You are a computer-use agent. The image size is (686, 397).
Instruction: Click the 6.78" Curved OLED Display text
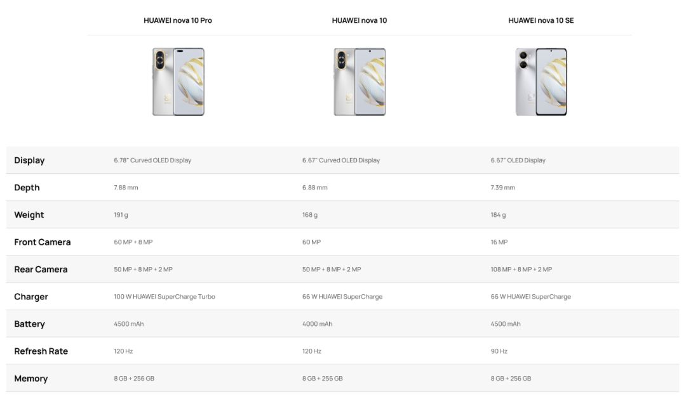point(152,160)
